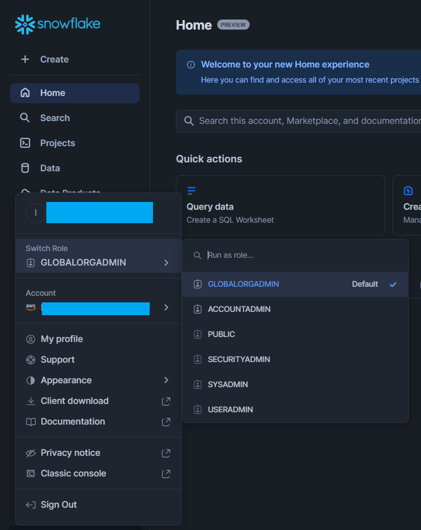
Task: Open My profile menu entry
Action: tap(61, 339)
